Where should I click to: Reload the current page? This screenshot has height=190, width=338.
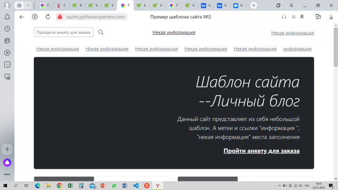48,17
